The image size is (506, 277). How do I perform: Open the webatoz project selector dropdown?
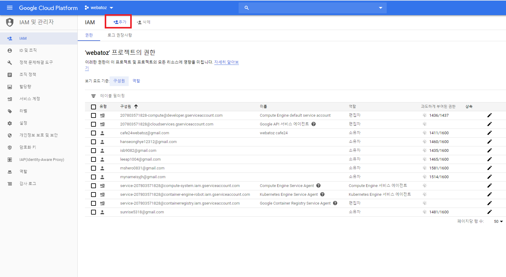point(99,8)
